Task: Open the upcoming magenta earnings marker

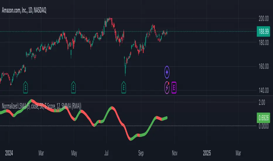Action: pyautogui.click(x=174, y=88)
